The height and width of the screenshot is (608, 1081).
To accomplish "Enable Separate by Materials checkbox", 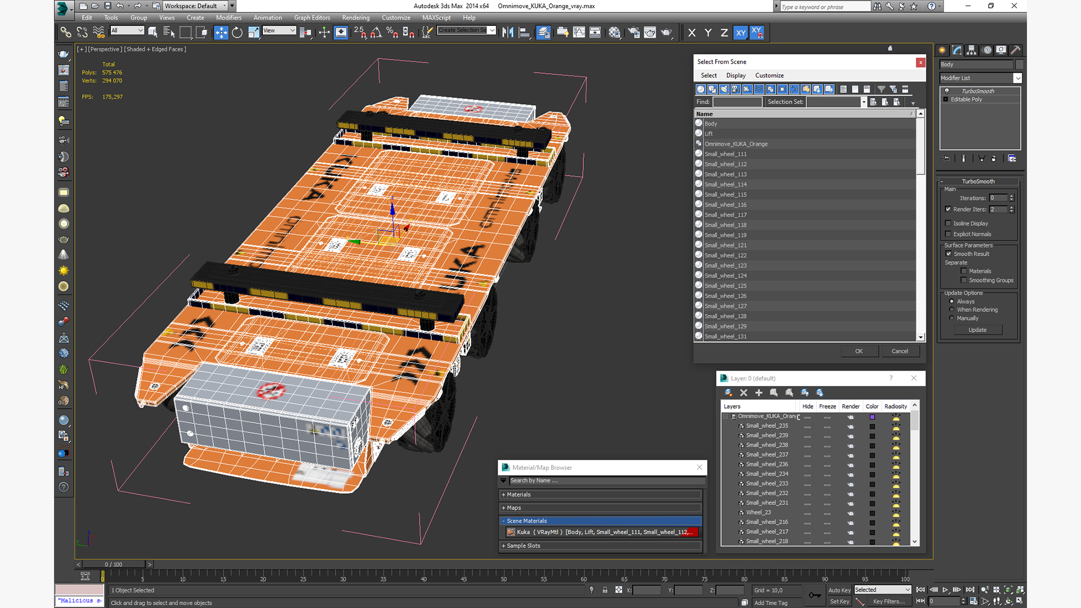I will pyautogui.click(x=964, y=271).
